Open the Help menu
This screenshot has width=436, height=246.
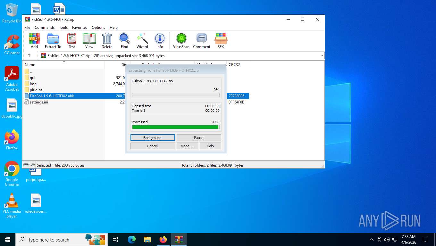click(x=113, y=28)
